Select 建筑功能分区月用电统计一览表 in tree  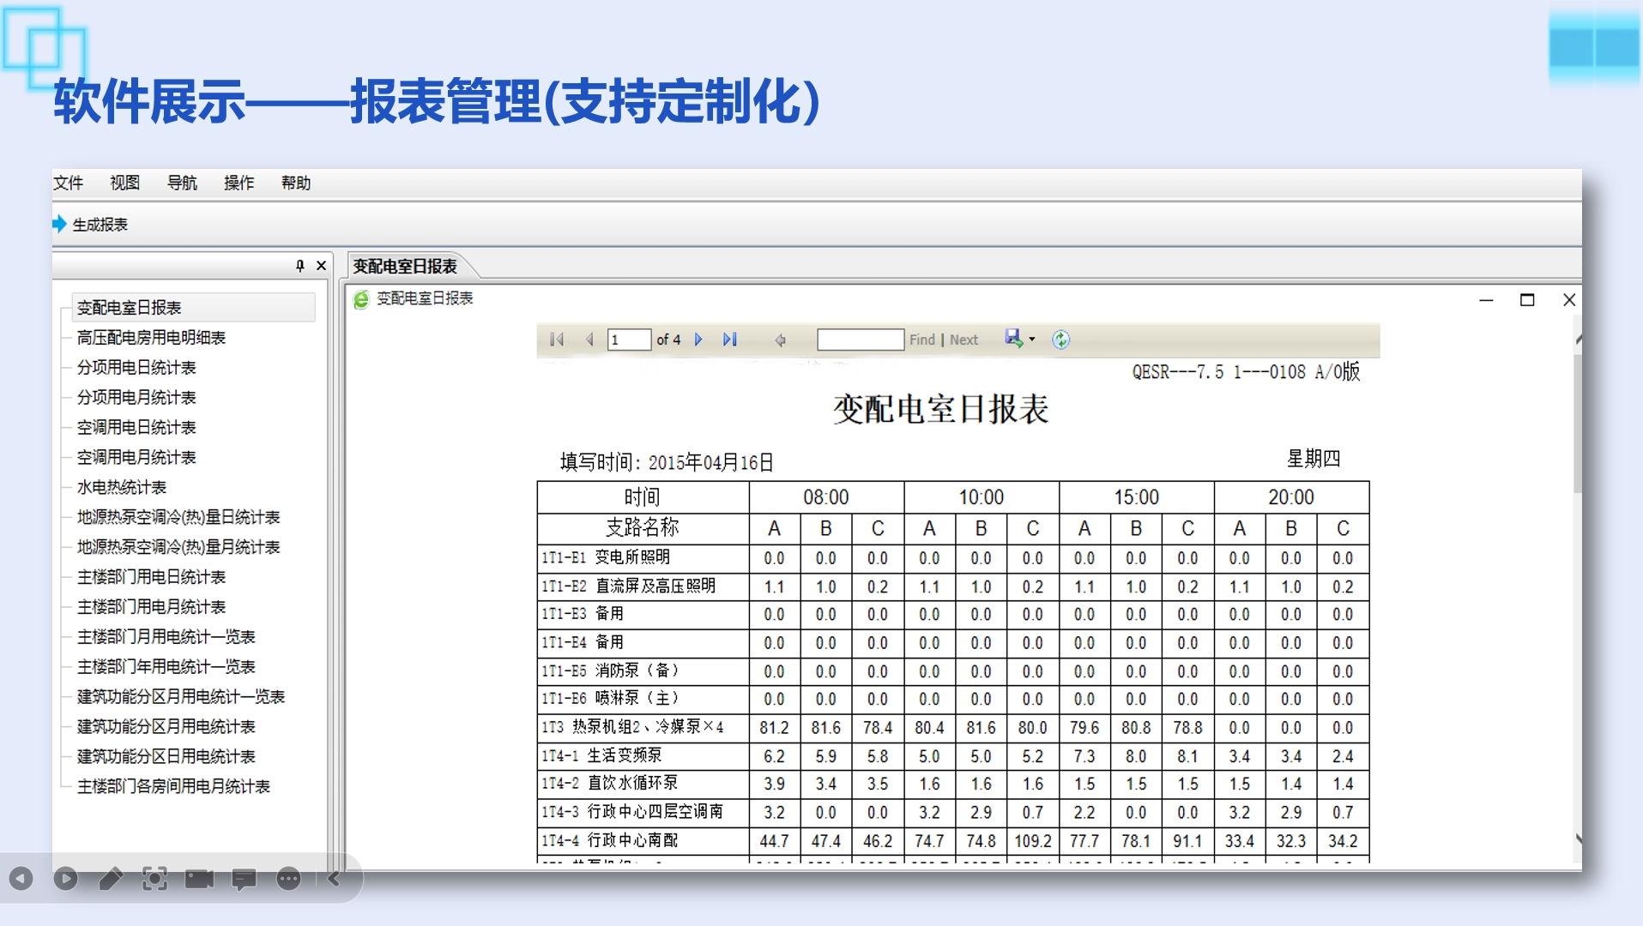pyautogui.click(x=181, y=697)
